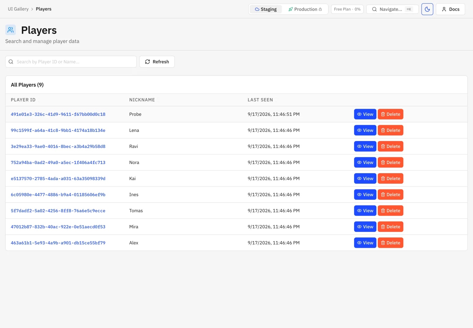Refresh the players list

(x=157, y=62)
